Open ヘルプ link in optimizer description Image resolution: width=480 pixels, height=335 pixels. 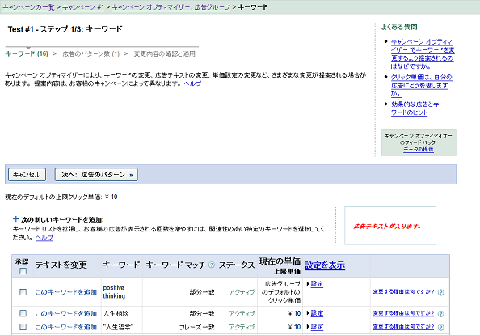[x=192, y=83]
